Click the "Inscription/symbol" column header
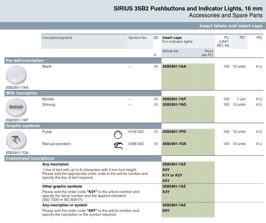This screenshot has height=223, width=266. 57,38
